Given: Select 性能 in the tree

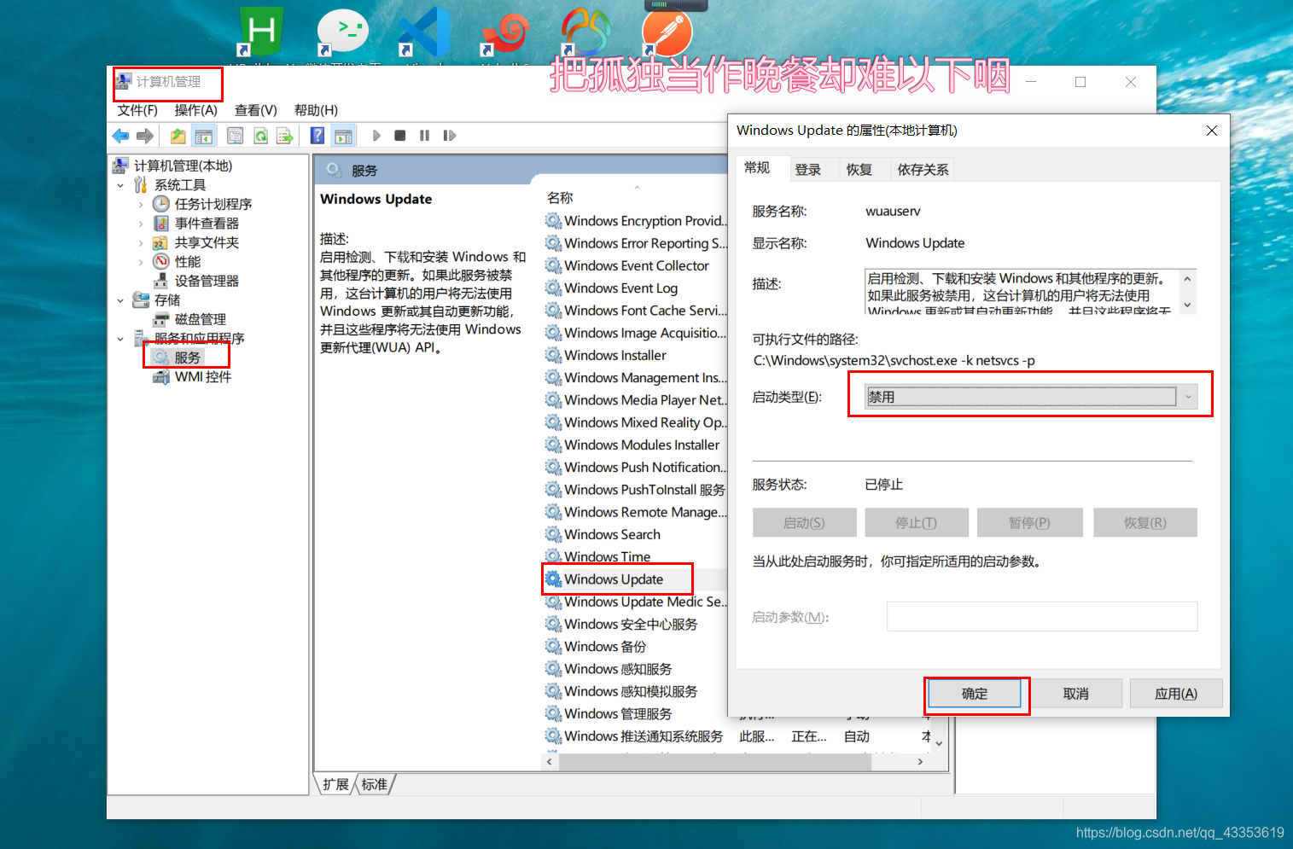Looking at the screenshot, I should [x=188, y=262].
